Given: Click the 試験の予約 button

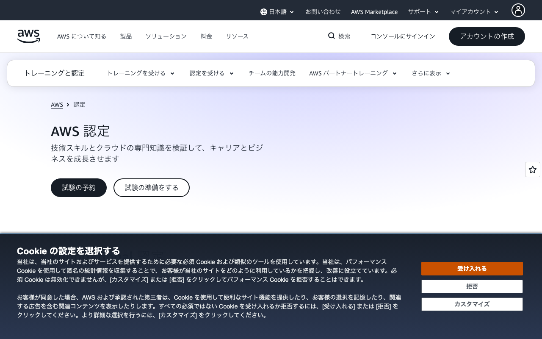Looking at the screenshot, I should [78, 187].
